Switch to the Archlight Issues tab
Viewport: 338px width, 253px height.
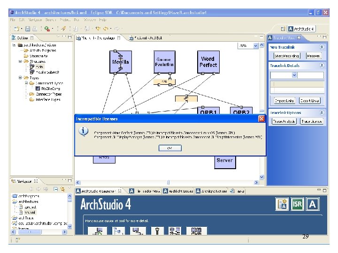tap(178, 191)
